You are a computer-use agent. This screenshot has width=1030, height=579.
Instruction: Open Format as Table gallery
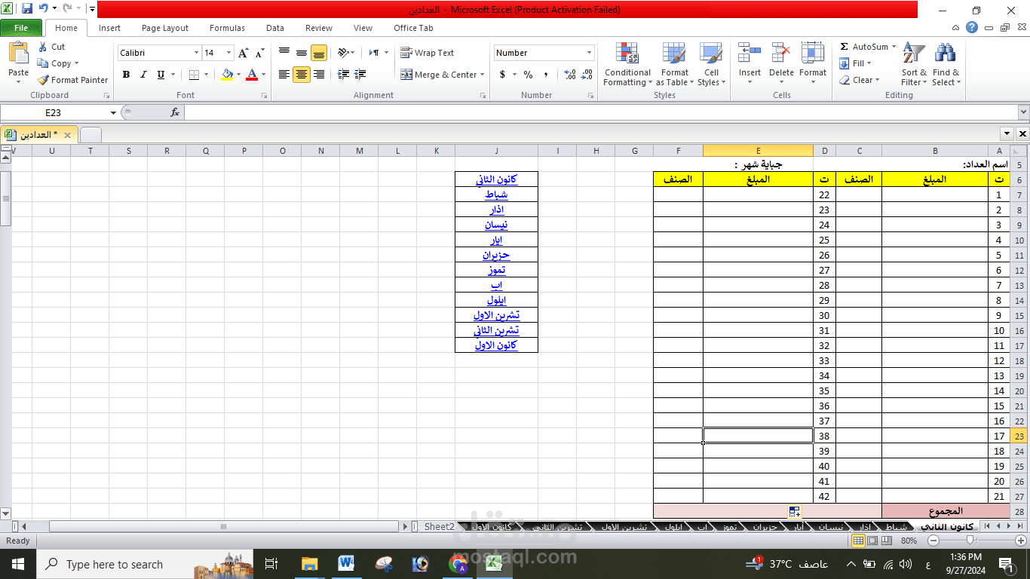tap(674, 65)
